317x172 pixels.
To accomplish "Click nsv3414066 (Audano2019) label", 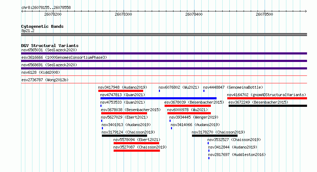I will 195,125.
